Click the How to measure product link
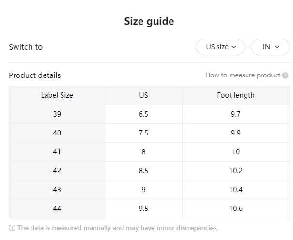This screenshot has width=293, height=240. point(243,75)
